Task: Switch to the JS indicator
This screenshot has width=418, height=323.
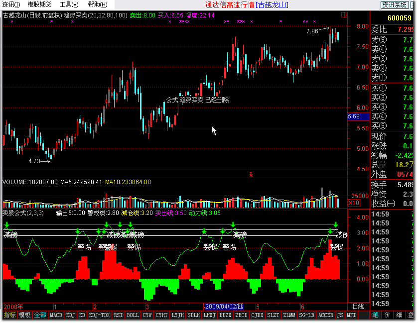Action: click(x=340, y=315)
